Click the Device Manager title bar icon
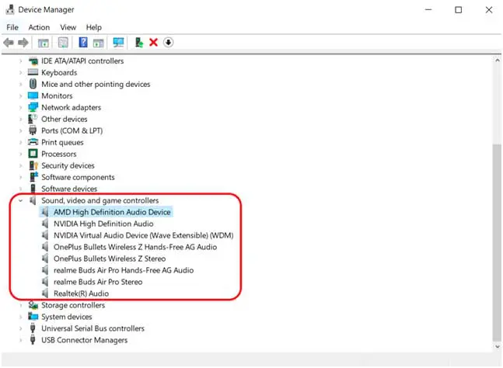This screenshot has height=368, width=503. 10,9
